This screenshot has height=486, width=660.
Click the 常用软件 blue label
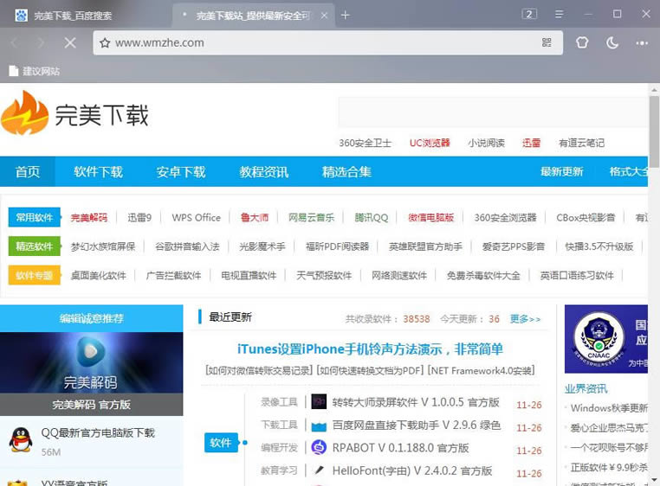point(34,217)
